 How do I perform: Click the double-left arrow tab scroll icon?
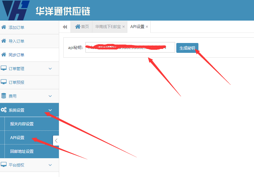[65, 27]
